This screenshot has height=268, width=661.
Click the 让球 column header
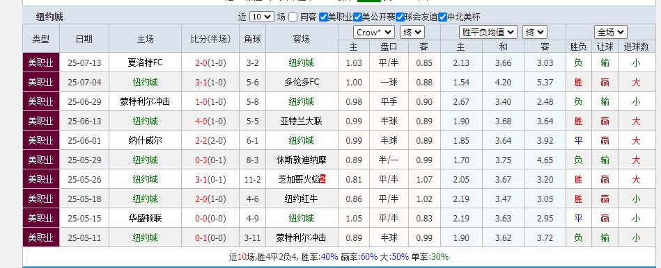pyautogui.click(x=605, y=47)
